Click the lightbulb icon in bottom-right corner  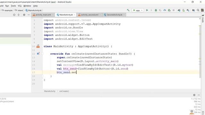pyautogui.click(x=192, y=112)
